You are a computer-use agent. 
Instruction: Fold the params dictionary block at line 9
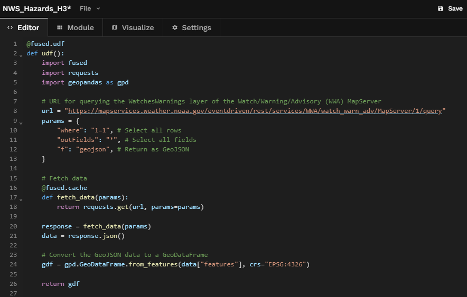(21, 122)
